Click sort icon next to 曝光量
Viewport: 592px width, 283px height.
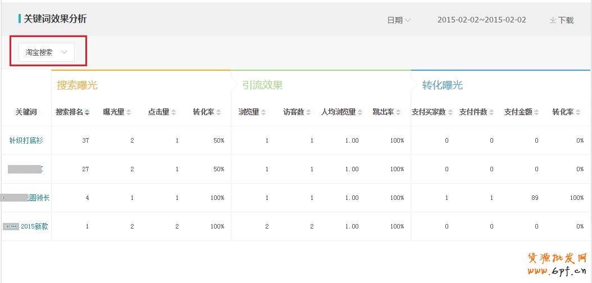(x=129, y=112)
